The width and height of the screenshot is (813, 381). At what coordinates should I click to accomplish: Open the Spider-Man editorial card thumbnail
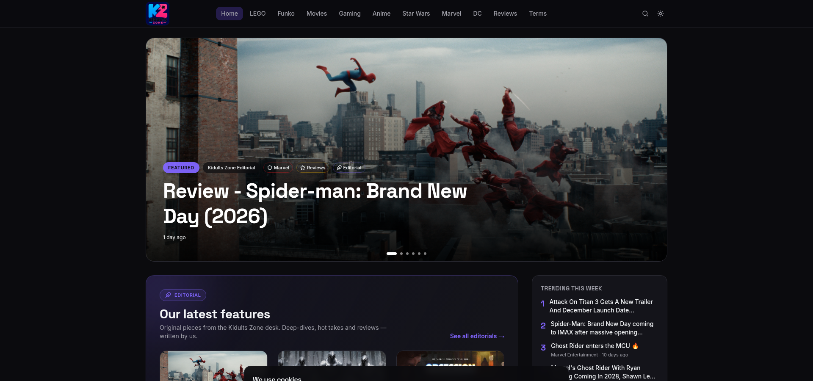click(x=213, y=366)
